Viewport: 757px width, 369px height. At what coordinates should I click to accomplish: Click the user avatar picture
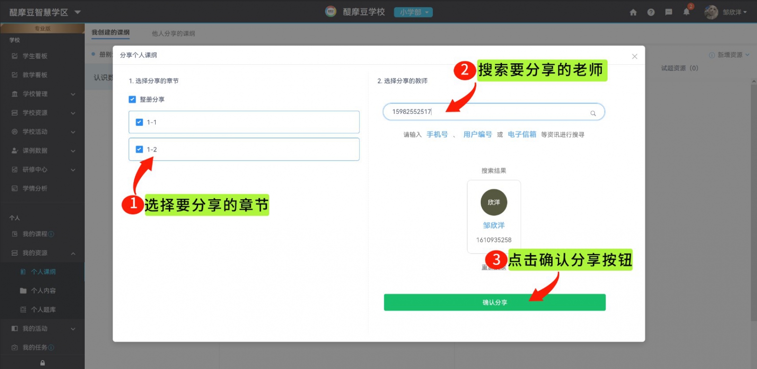[711, 12]
